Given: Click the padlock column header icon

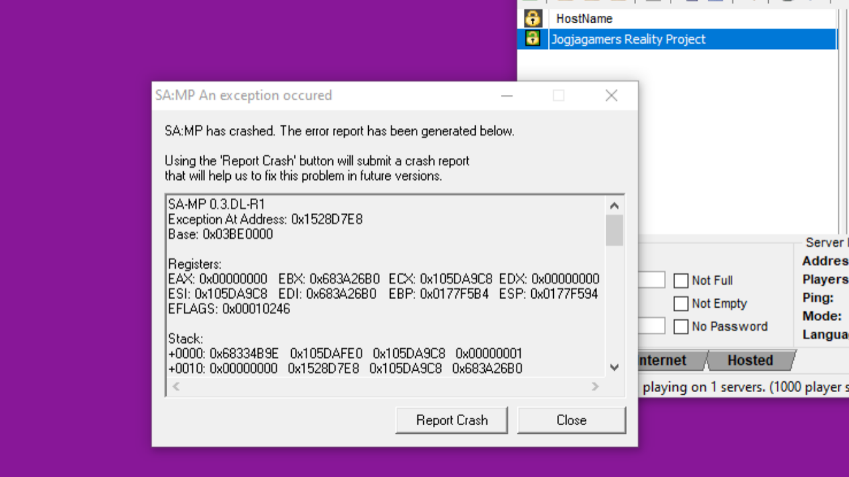Looking at the screenshot, I should pos(533,18).
